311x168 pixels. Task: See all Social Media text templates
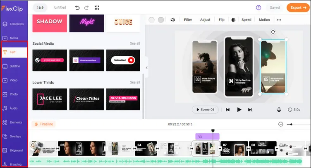pos(135,43)
